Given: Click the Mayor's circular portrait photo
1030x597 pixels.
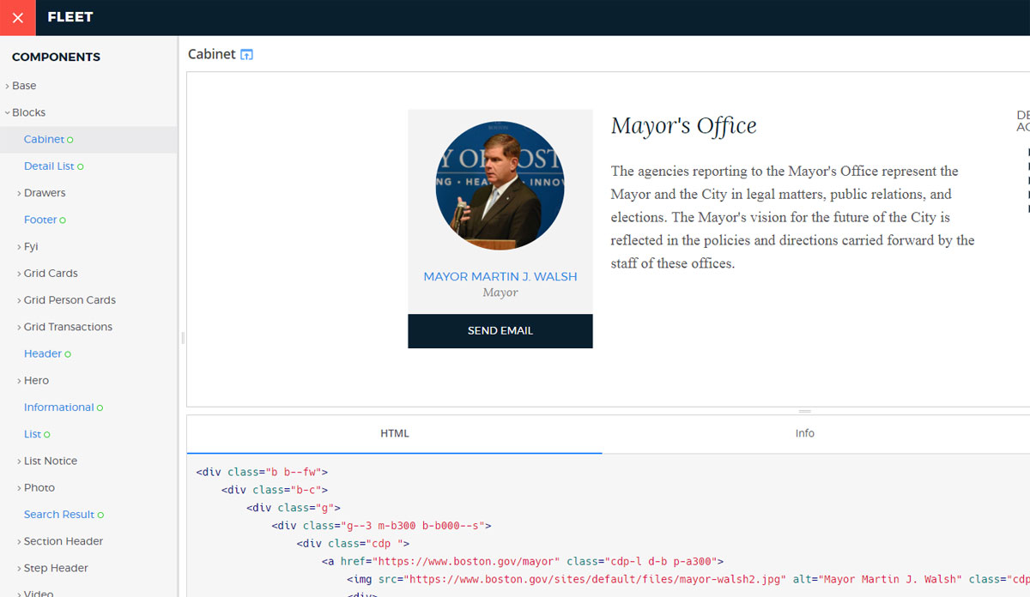Looking at the screenshot, I should [x=500, y=185].
